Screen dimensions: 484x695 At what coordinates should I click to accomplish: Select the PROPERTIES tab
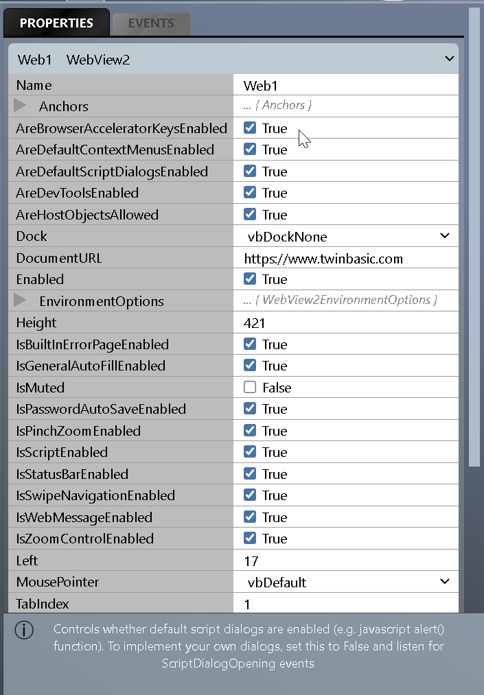click(56, 23)
